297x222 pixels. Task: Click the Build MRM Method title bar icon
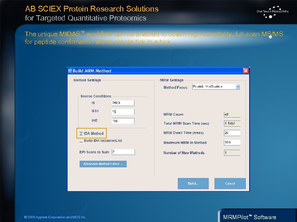(70, 71)
